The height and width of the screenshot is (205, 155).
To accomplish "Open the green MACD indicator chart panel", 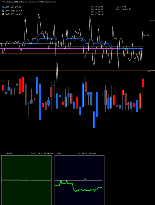I will (26, 180).
